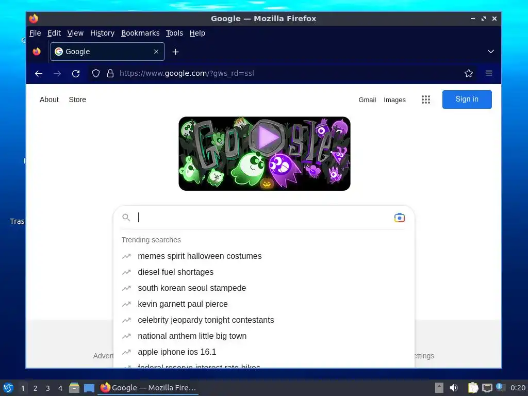Select suggestion diesel fuel shortages

click(263, 272)
